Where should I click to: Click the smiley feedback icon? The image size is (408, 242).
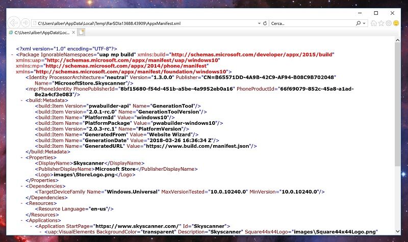[396, 23]
